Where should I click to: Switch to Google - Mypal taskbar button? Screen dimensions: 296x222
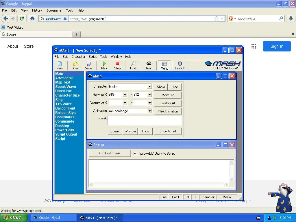point(53,218)
